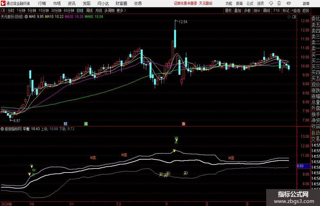This screenshot has height=206, width=320.
Task: Open the 选项 menu
Action: [260, 3]
